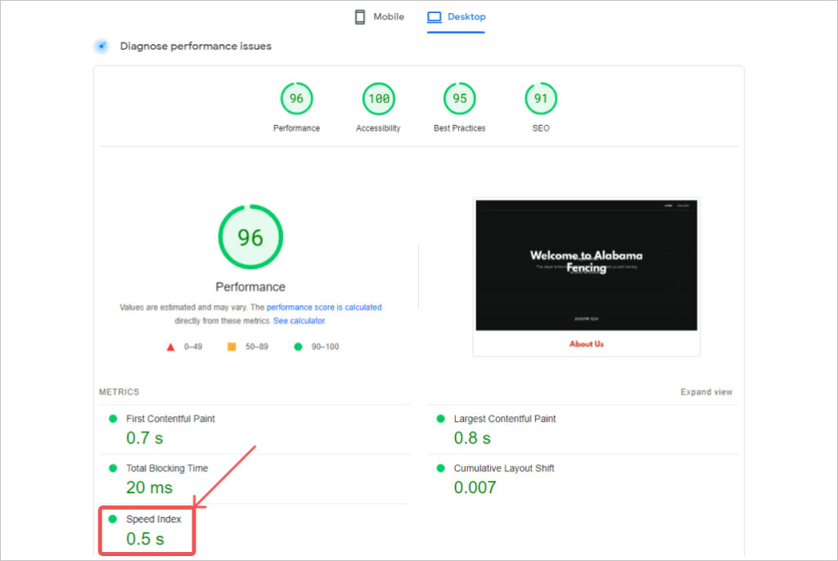This screenshot has height=561, width=838.
Task: Select the Best Practices score gauge 95
Action: 459,99
